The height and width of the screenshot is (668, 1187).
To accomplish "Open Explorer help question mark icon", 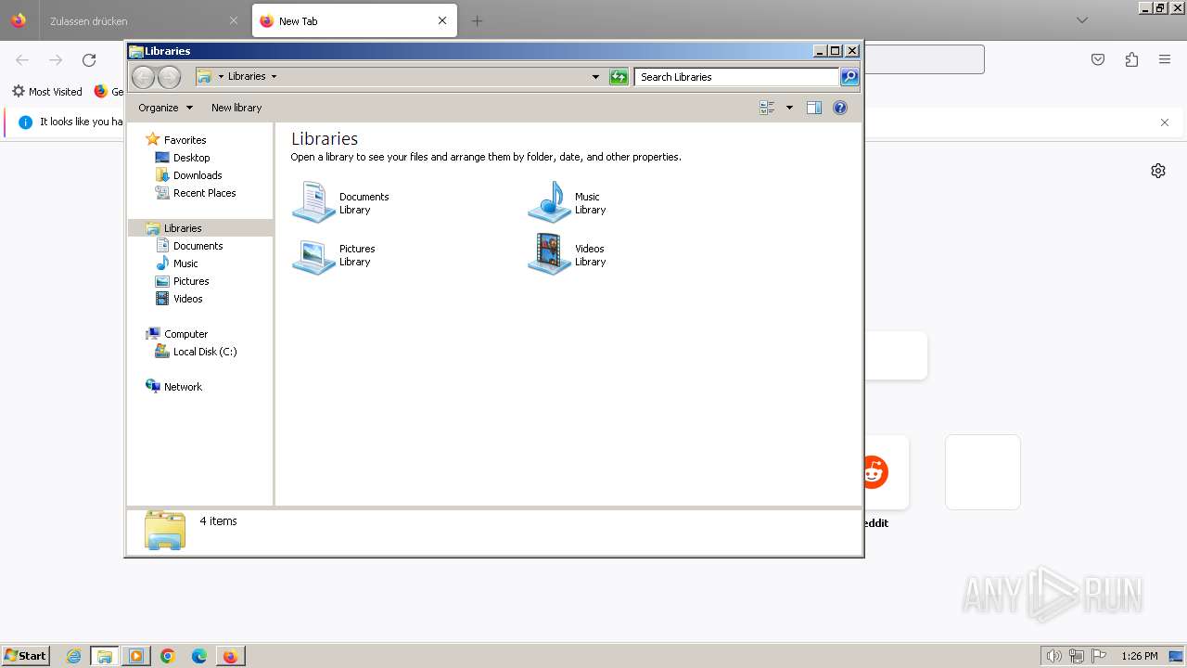I will coord(840,108).
